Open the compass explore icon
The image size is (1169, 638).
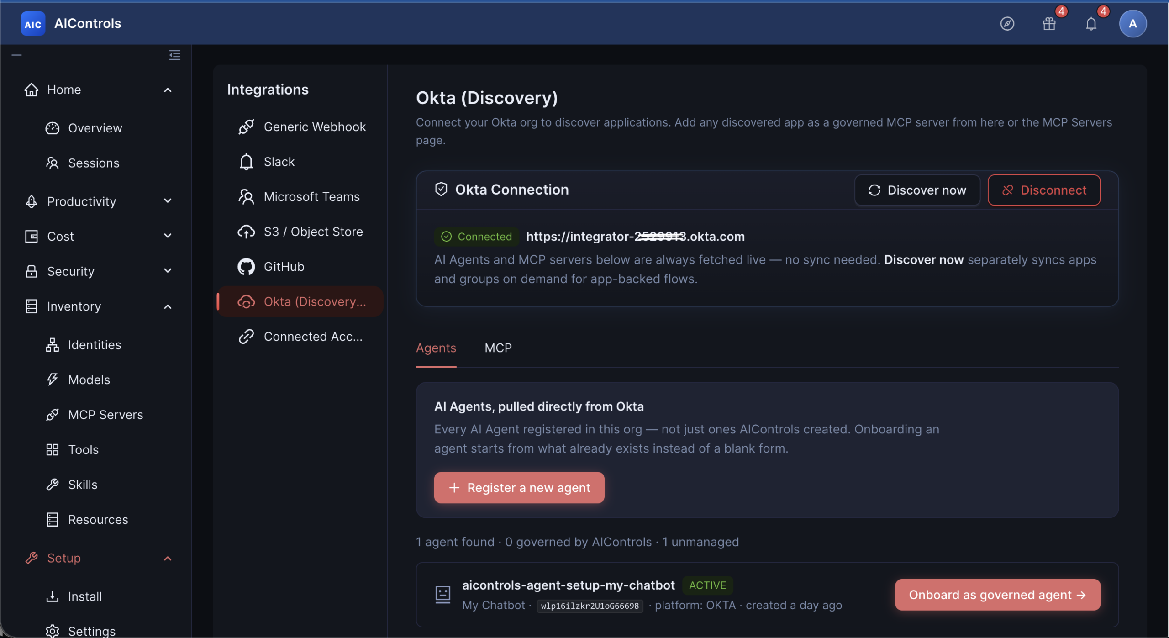[1007, 24]
